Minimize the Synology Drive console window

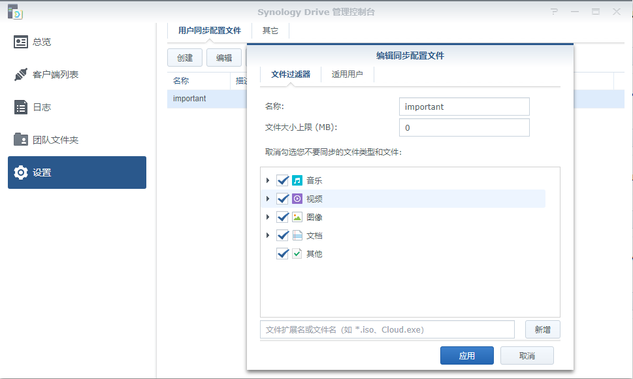tap(575, 12)
